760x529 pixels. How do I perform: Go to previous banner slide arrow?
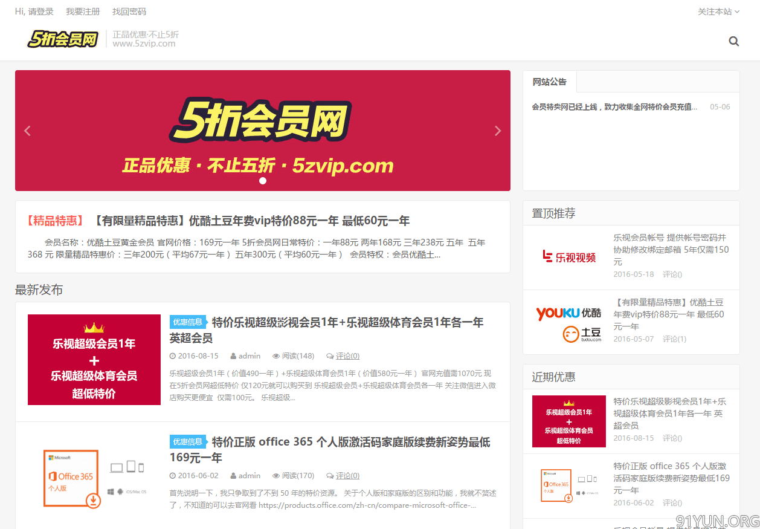pyautogui.click(x=27, y=131)
